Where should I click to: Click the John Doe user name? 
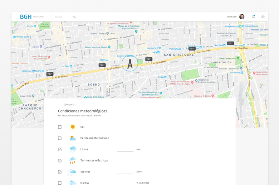(x=232, y=17)
